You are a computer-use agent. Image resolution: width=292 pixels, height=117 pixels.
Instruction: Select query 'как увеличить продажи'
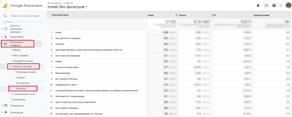coord(68,38)
